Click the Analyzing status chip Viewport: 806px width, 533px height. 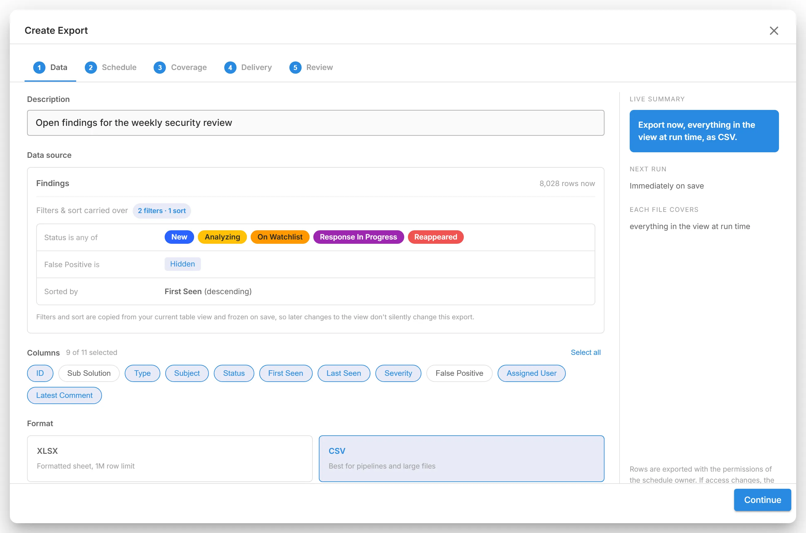tap(222, 237)
